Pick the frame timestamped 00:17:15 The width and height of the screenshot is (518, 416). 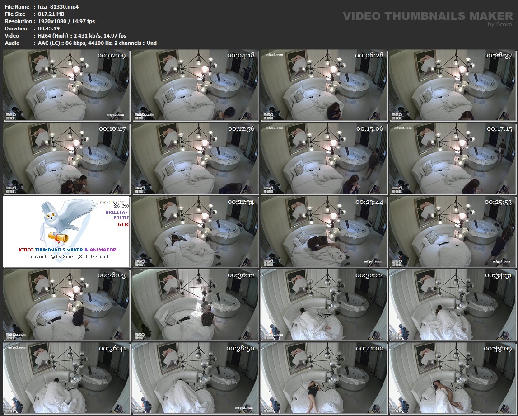[452, 158]
